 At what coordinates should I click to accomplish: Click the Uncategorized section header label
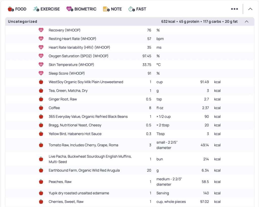pyautogui.click(x=23, y=22)
